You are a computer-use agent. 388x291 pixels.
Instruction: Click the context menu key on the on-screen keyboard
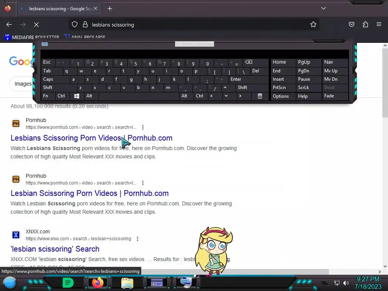(x=260, y=96)
